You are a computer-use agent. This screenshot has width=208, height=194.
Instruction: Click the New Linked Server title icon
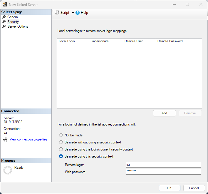[x=5, y=5]
